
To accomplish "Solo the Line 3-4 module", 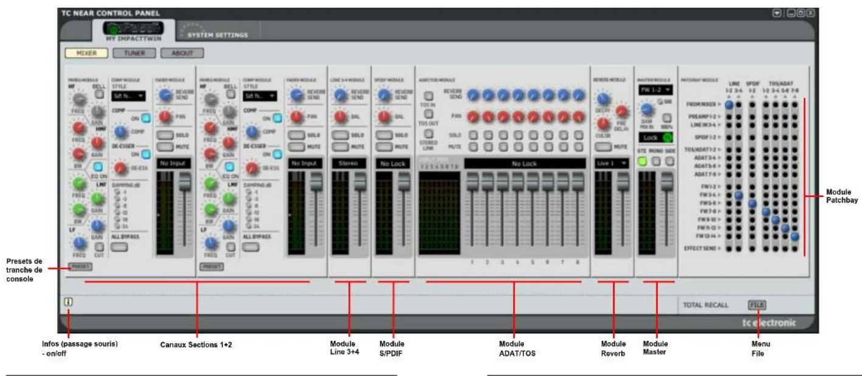I will click(340, 134).
